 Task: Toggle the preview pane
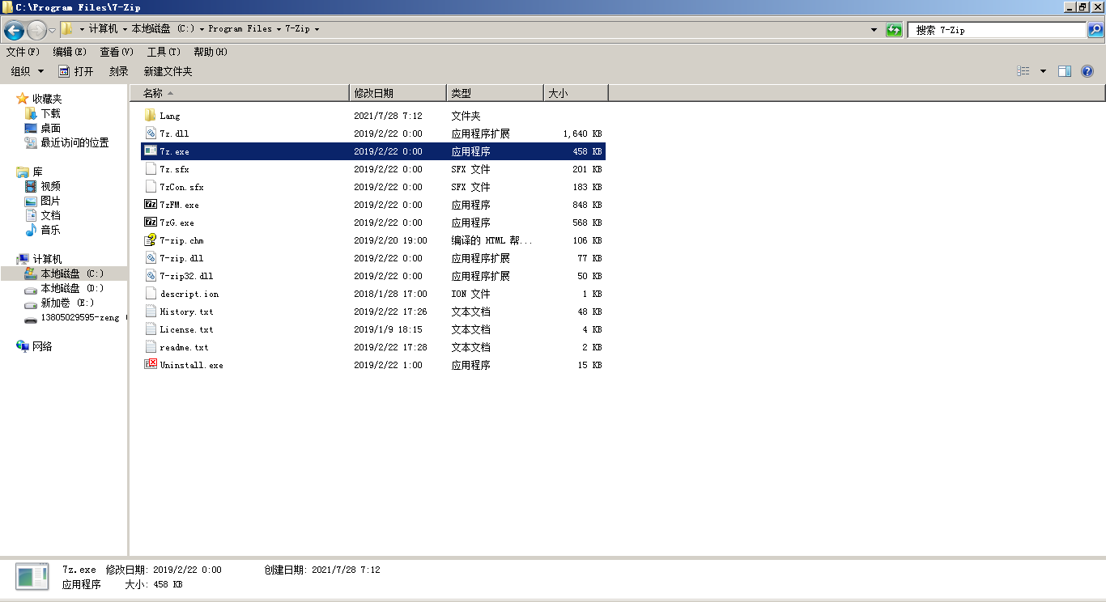tap(1064, 70)
